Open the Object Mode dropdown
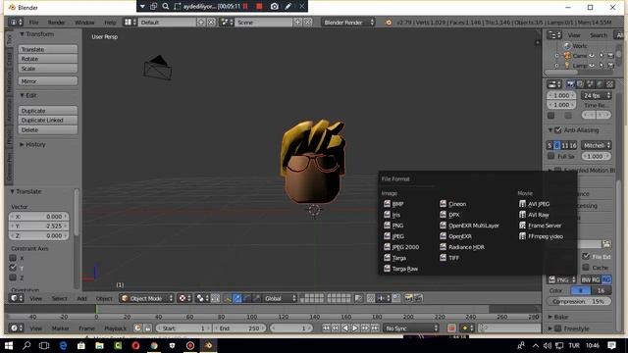This screenshot has height=353, width=628. [146, 298]
